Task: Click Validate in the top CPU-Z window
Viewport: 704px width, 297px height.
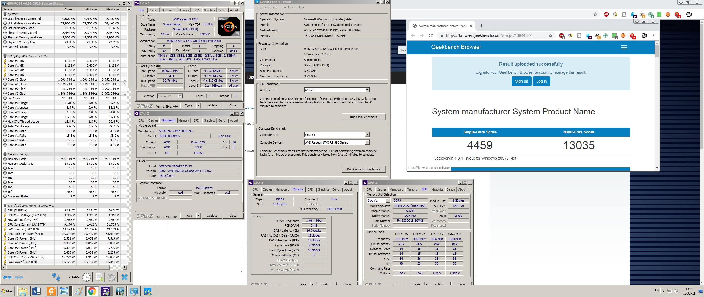Action: 212,105
